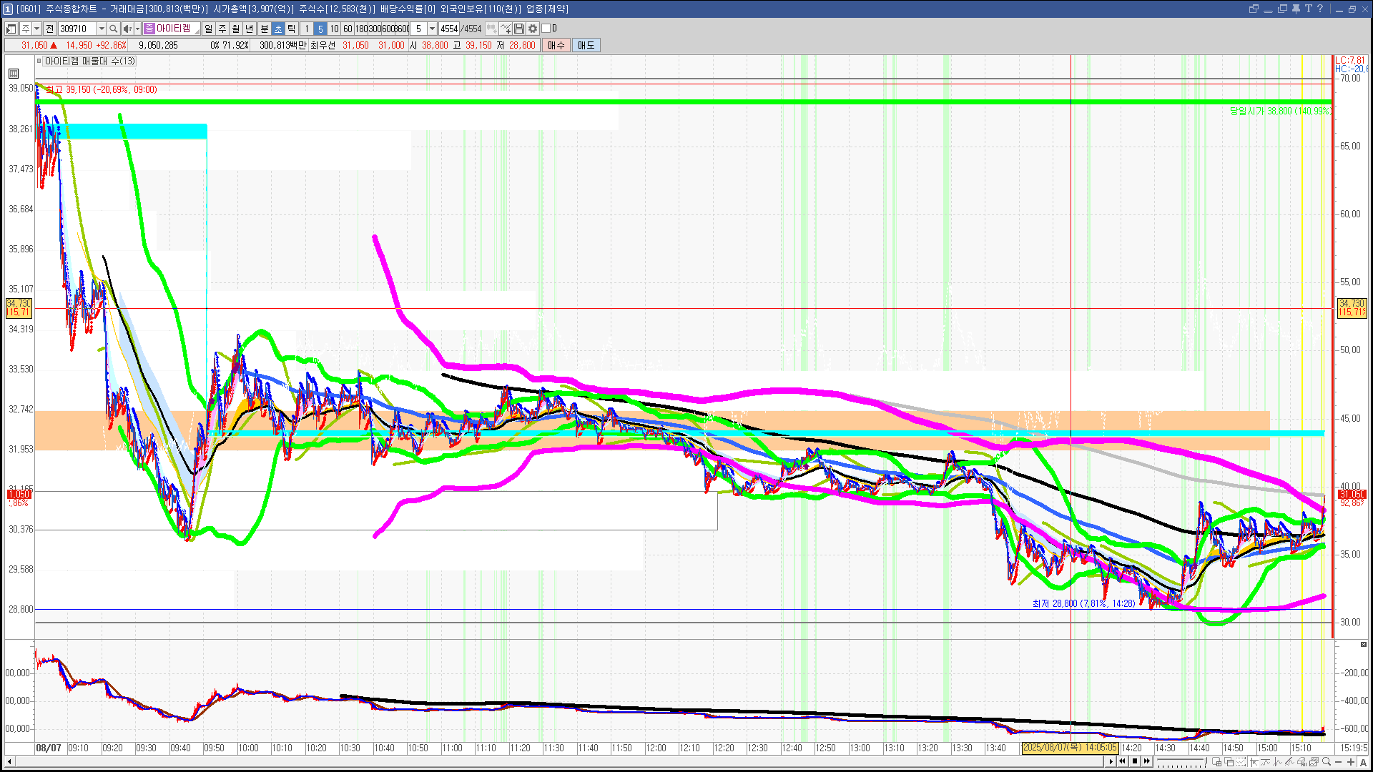Viewport: 1373px width, 772px height.
Task: Click the speaker sound icon in toolbar
Action: [x=127, y=29]
